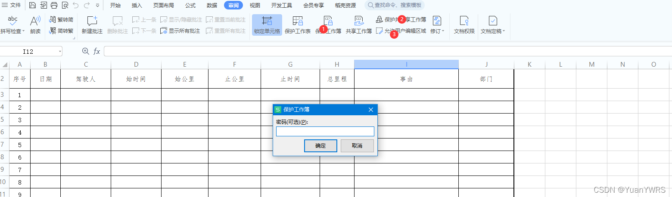
Task: Click the save icon in quick toolbar
Action: pos(33,6)
